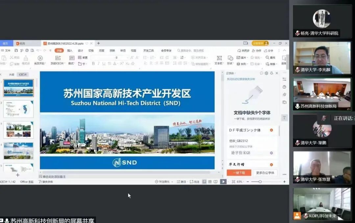Toggle Notes (备注) in status bar

point(181,182)
